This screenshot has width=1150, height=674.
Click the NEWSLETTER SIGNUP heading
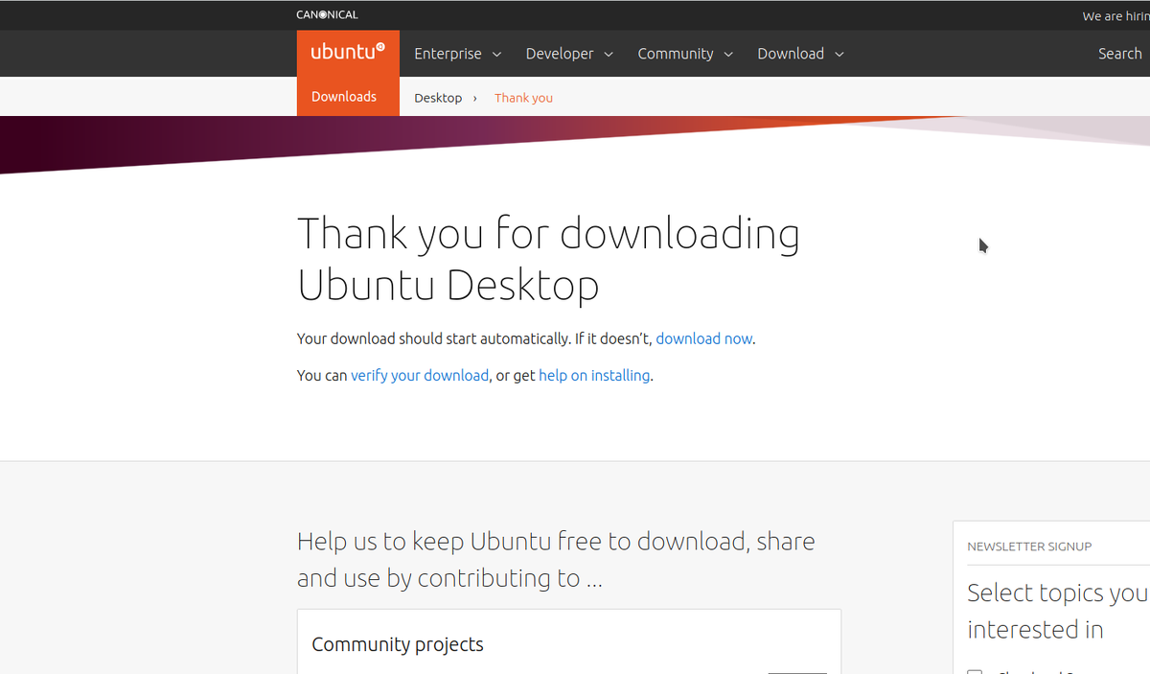pos(1029,546)
